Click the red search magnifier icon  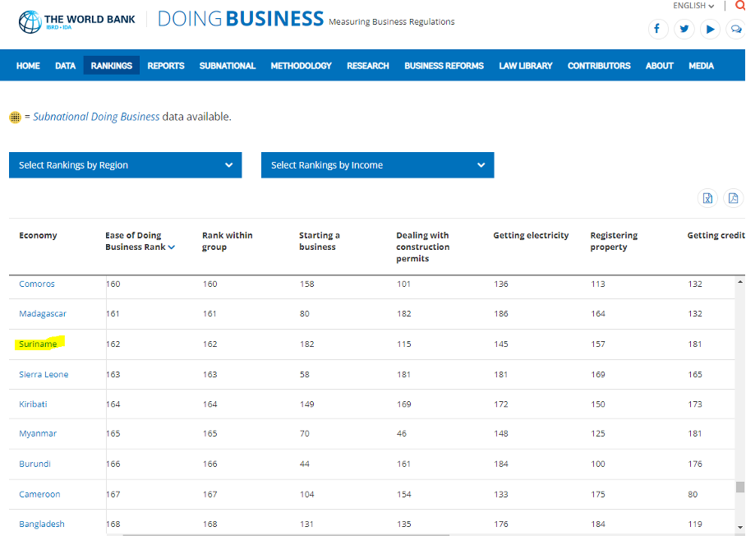739,6
